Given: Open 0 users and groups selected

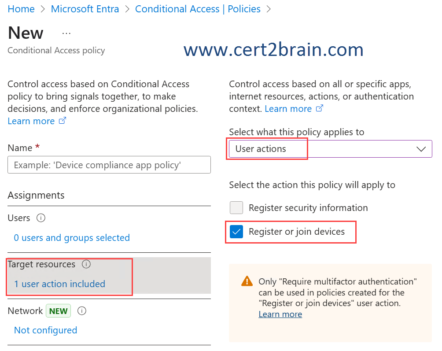Looking at the screenshot, I should (72, 238).
